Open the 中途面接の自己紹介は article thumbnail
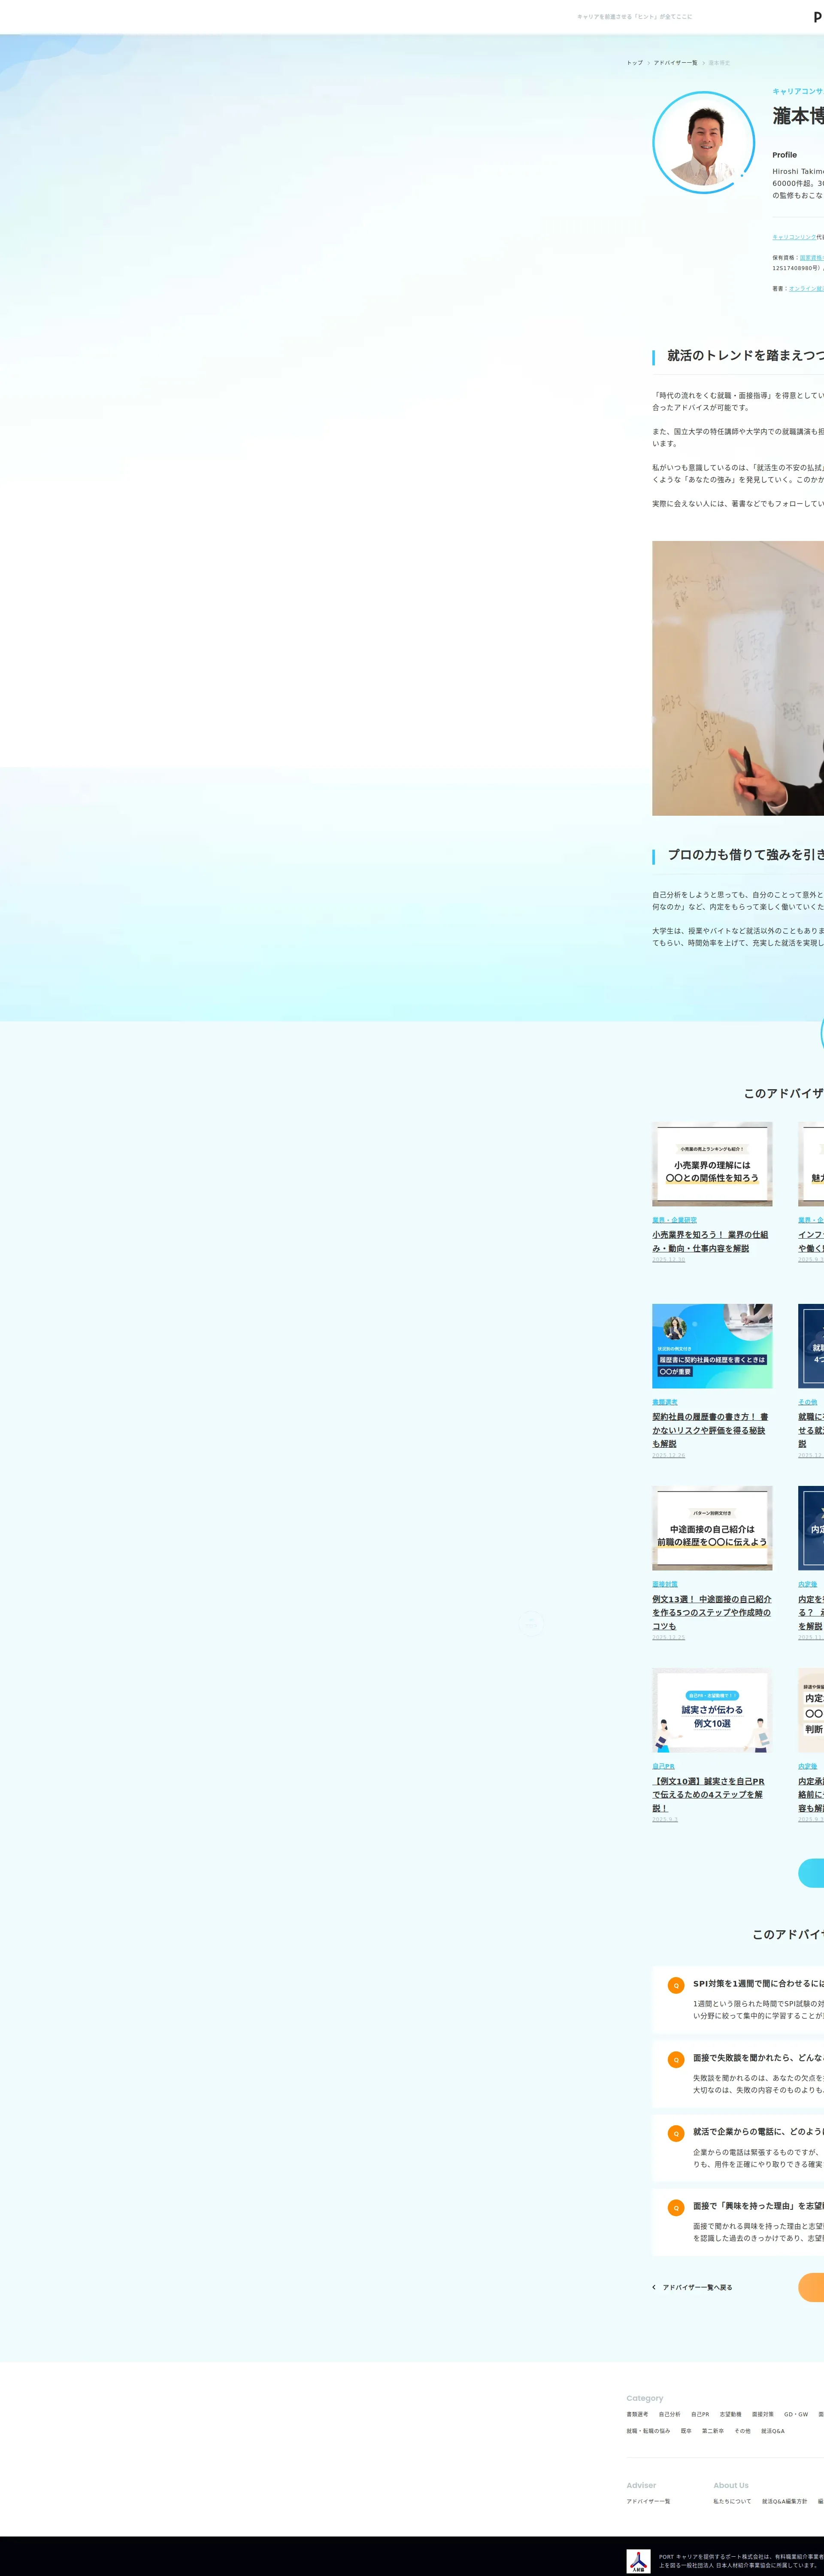 point(712,1528)
